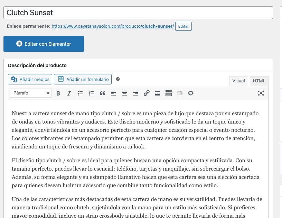Open the help question mark icon

pos(118,79)
